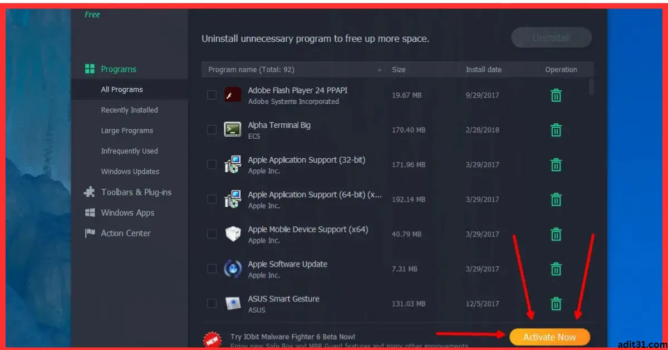Check the Apple Mobile Device Support checkbox
This screenshot has width=668, height=350.
212,234
